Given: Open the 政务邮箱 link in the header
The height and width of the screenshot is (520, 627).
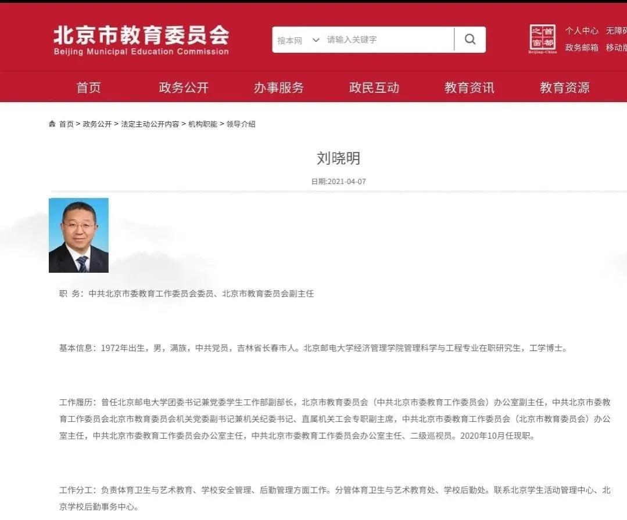Looking at the screenshot, I should [582, 48].
